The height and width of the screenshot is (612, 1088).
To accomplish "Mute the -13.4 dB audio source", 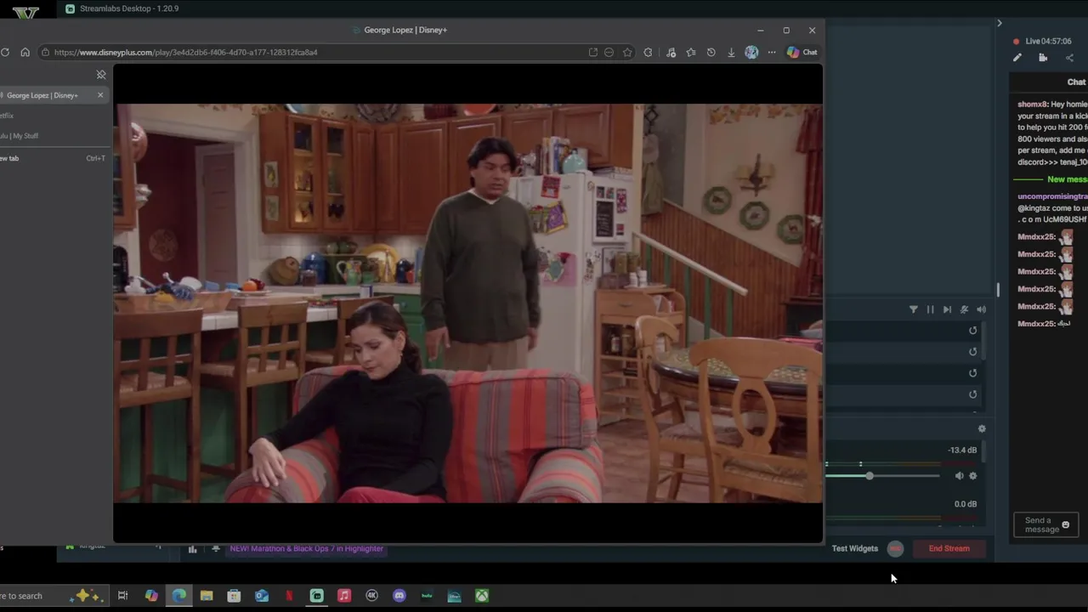I will [959, 476].
